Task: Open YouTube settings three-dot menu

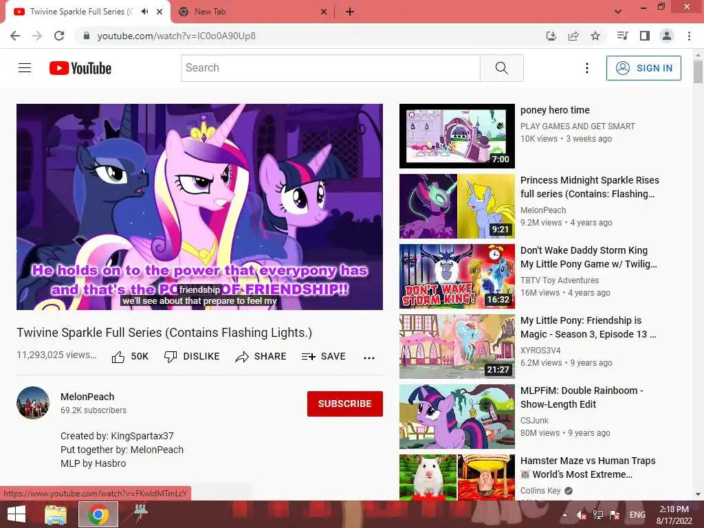Action: tap(587, 68)
